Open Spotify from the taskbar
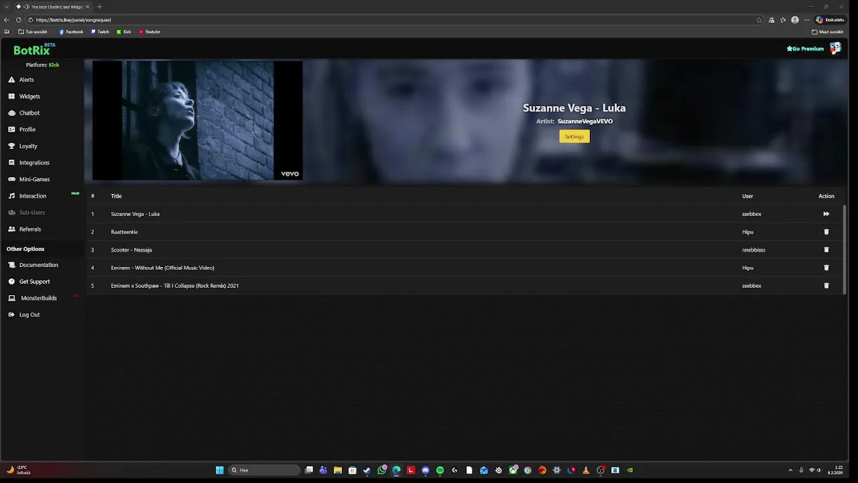Viewport: 858px width, 483px height. click(440, 470)
